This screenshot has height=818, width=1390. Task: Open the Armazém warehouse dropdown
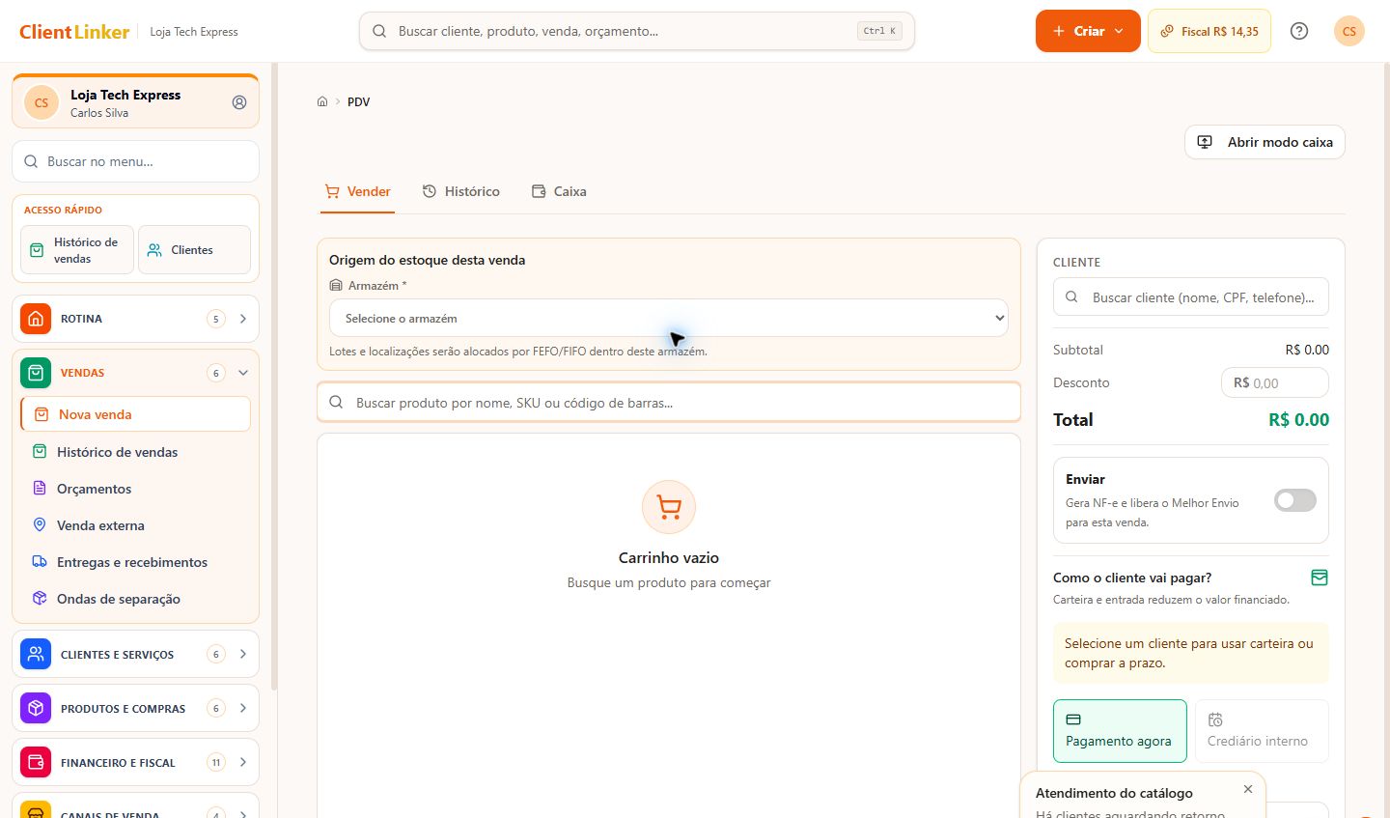669,319
